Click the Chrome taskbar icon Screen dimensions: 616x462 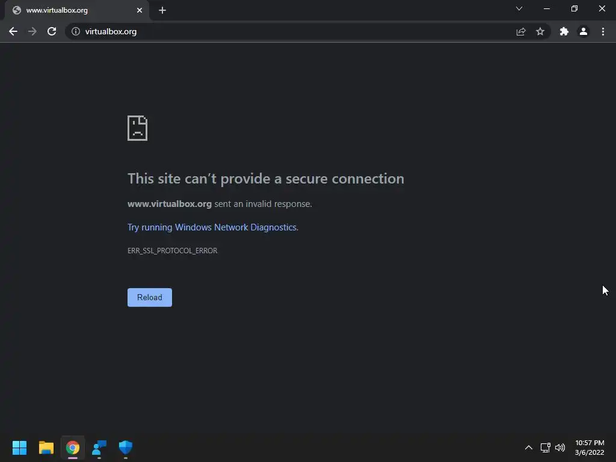(73, 448)
